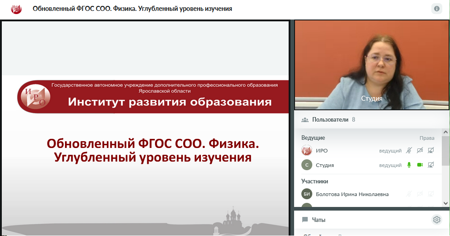Open the Пользователи panel header

(371, 120)
